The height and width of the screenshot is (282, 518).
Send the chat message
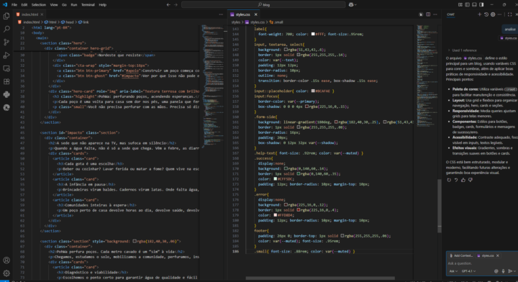[510, 271]
